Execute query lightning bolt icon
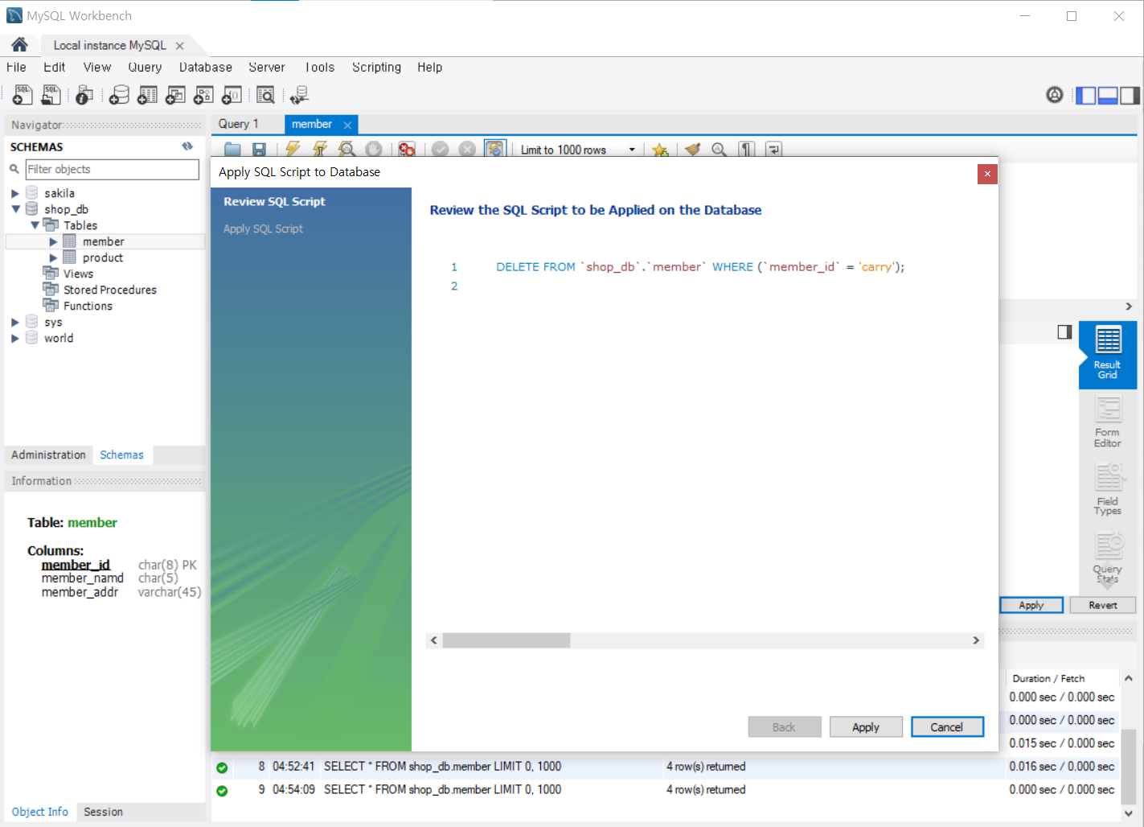The height and width of the screenshot is (827, 1144). (293, 150)
